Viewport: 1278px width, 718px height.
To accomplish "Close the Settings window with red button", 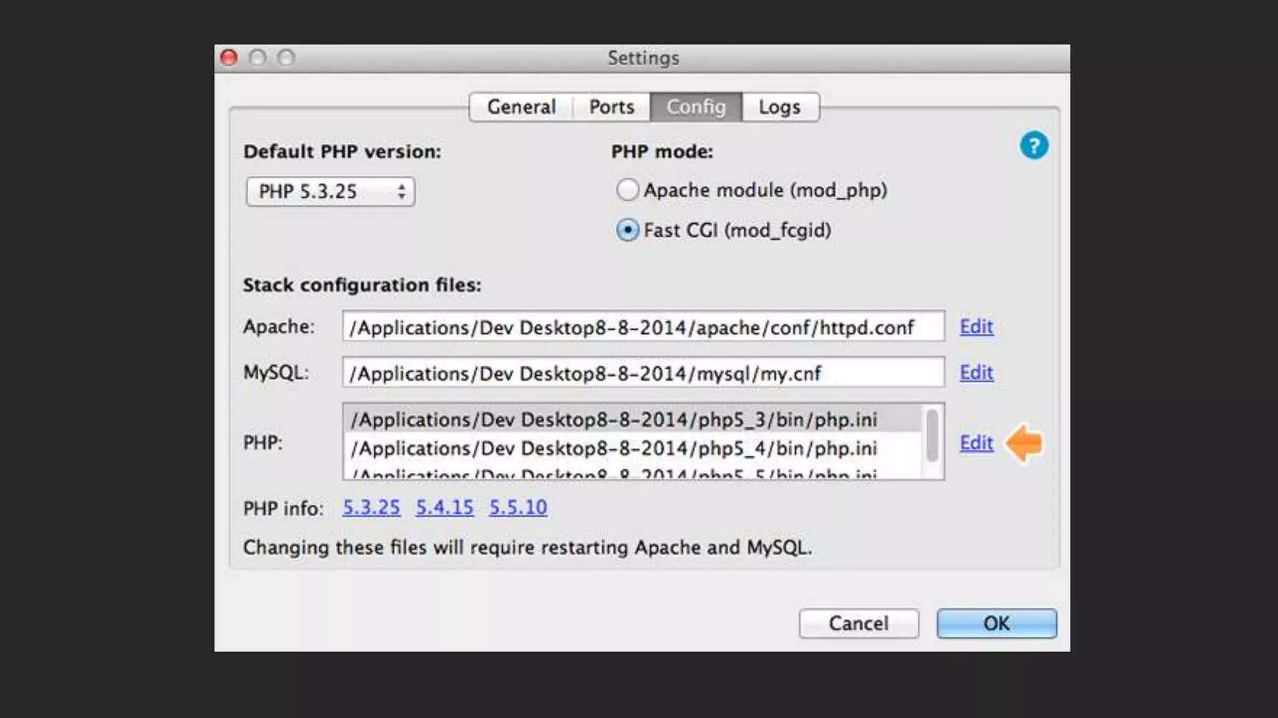I will click(229, 58).
